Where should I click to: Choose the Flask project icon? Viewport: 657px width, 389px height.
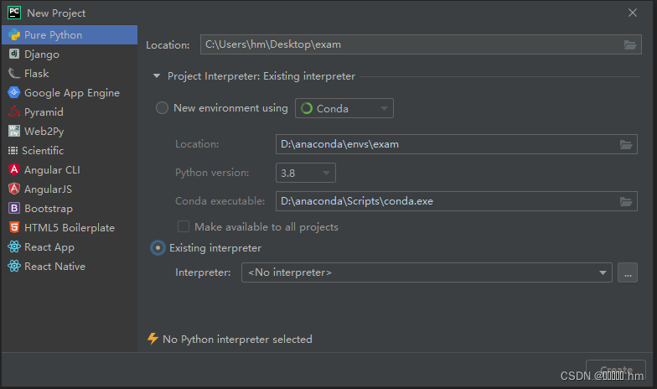pyautogui.click(x=13, y=73)
